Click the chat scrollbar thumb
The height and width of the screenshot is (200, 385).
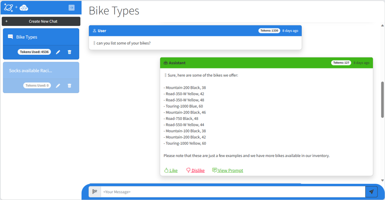click(x=382, y=100)
